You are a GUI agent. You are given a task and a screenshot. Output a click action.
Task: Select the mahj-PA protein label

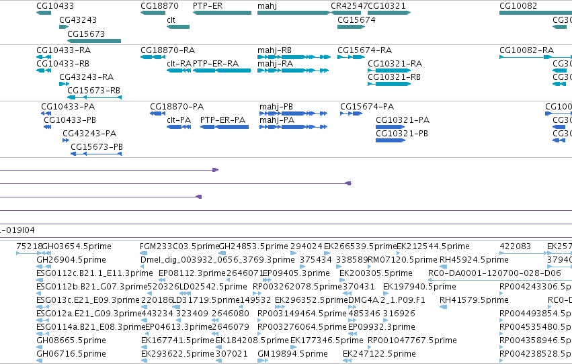click(x=277, y=120)
